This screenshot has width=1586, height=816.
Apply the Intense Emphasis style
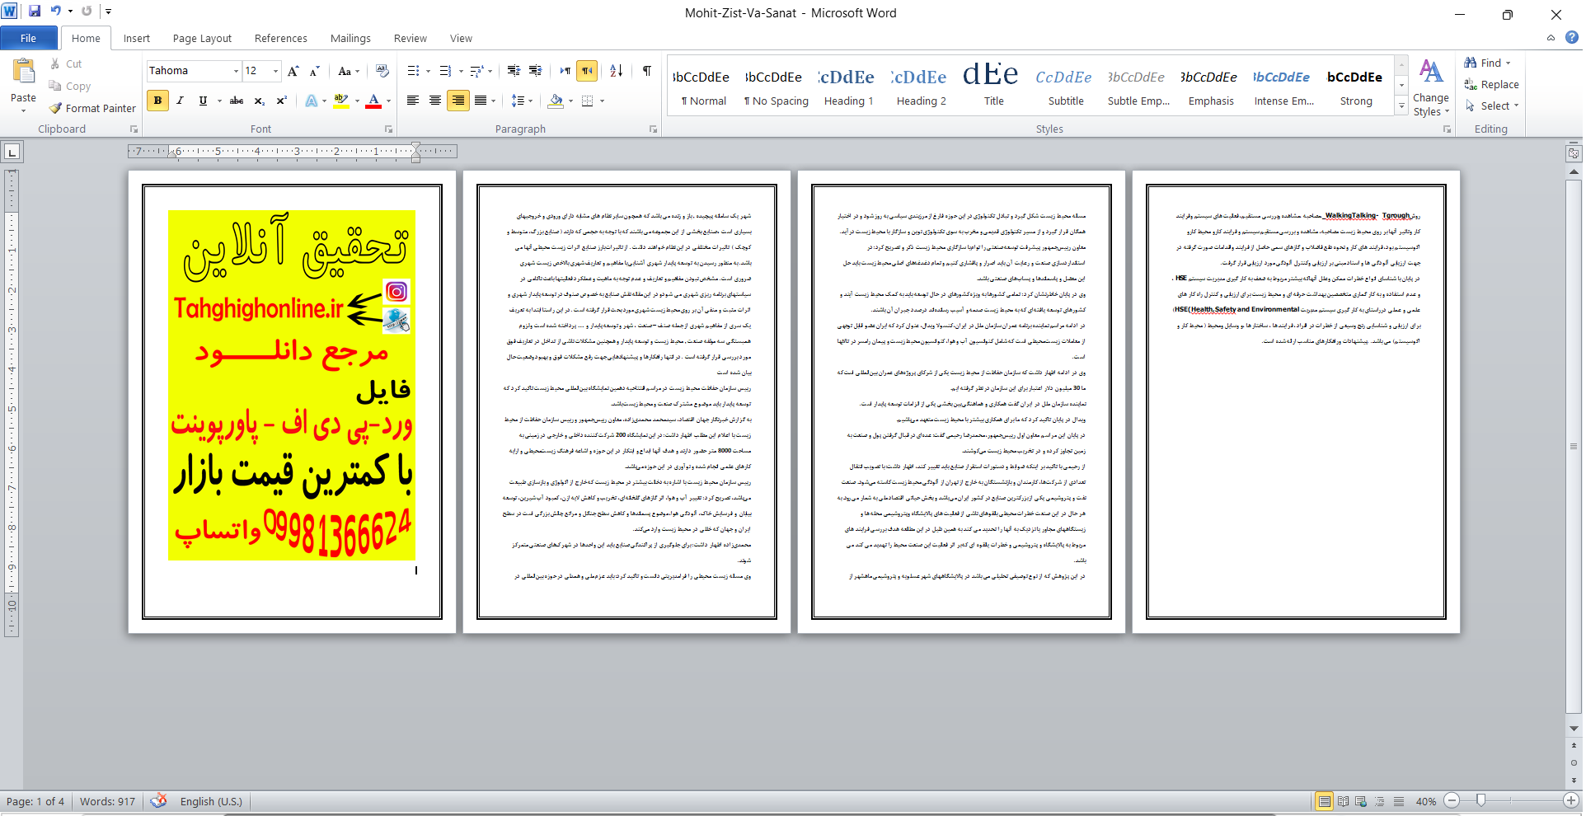1283,86
